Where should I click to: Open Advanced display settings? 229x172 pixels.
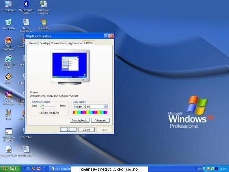click(x=100, y=120)
